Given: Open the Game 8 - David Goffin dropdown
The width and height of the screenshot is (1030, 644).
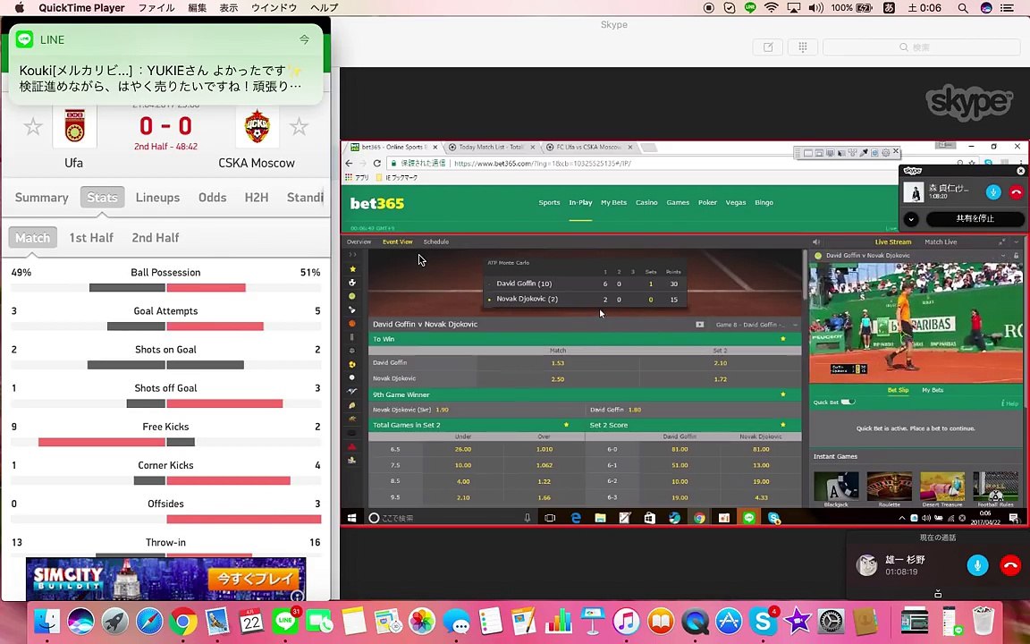Looking at the screenshot, I should click(x=756, y=325).
